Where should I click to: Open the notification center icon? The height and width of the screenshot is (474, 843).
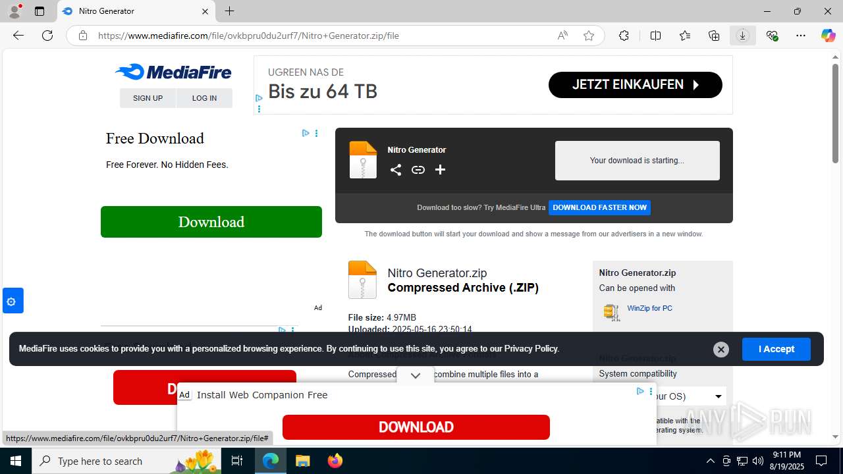tap(821, 461)
